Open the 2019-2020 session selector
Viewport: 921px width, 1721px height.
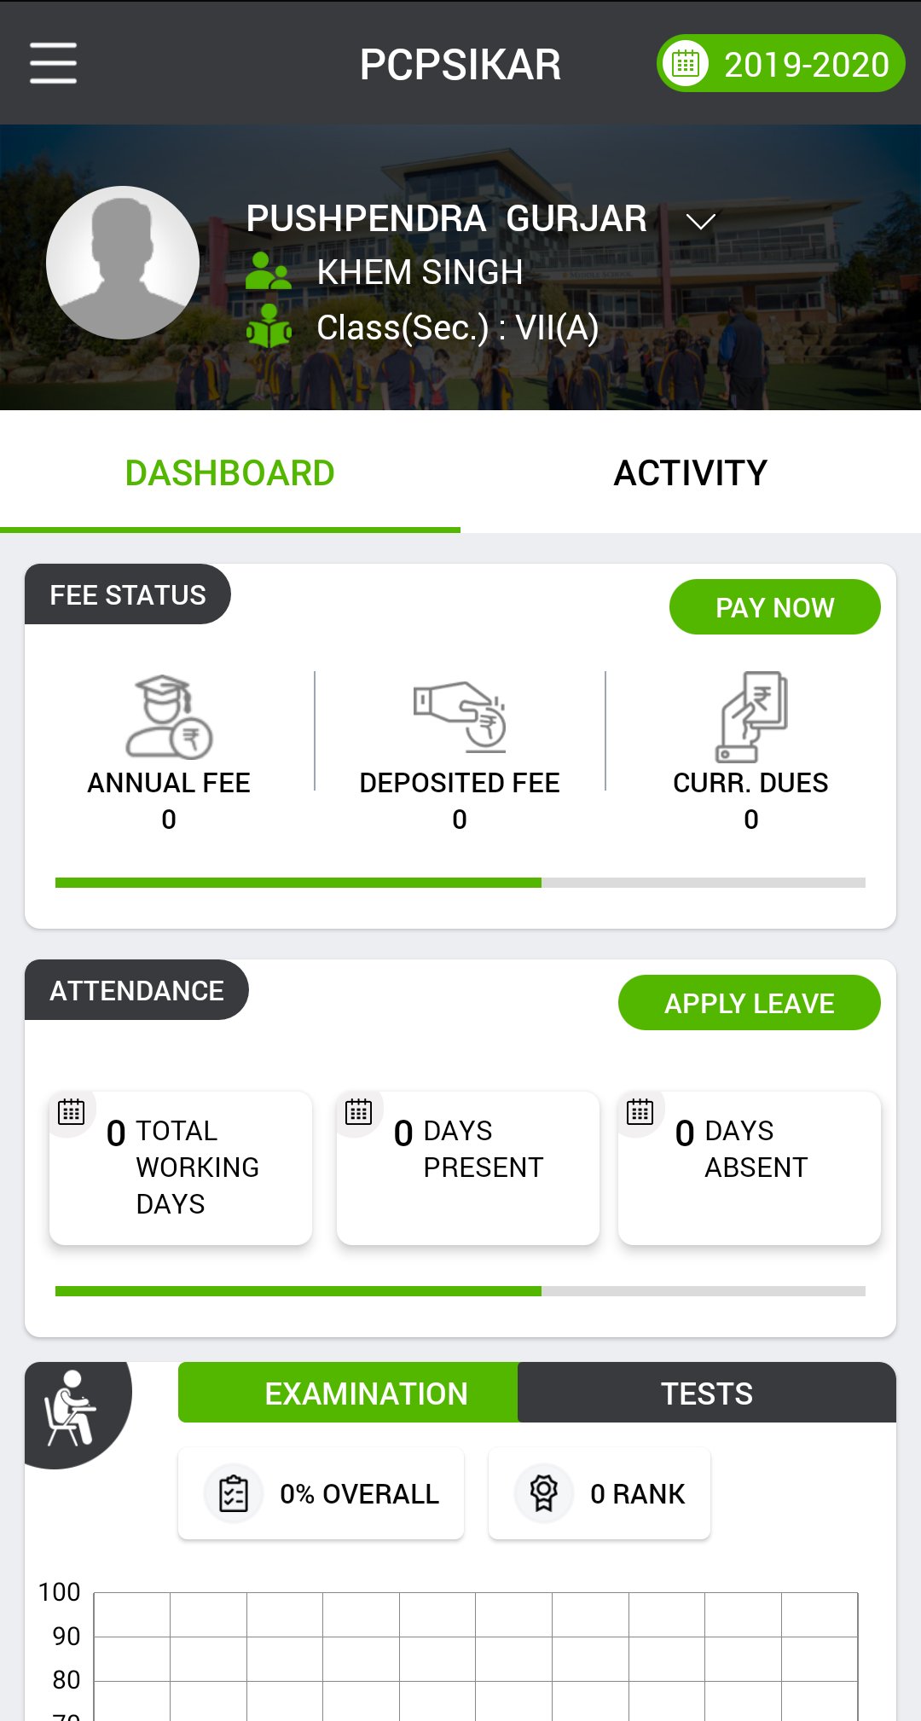point(780,64)
